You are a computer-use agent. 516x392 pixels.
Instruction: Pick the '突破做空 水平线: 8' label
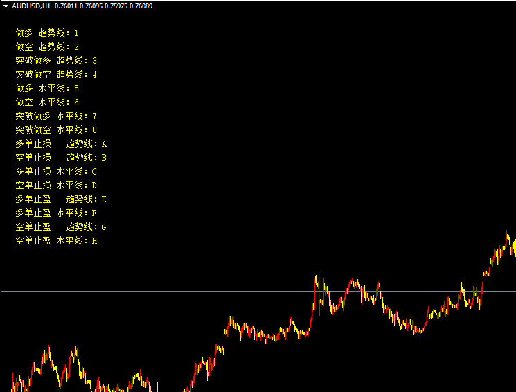click(56, 130)
